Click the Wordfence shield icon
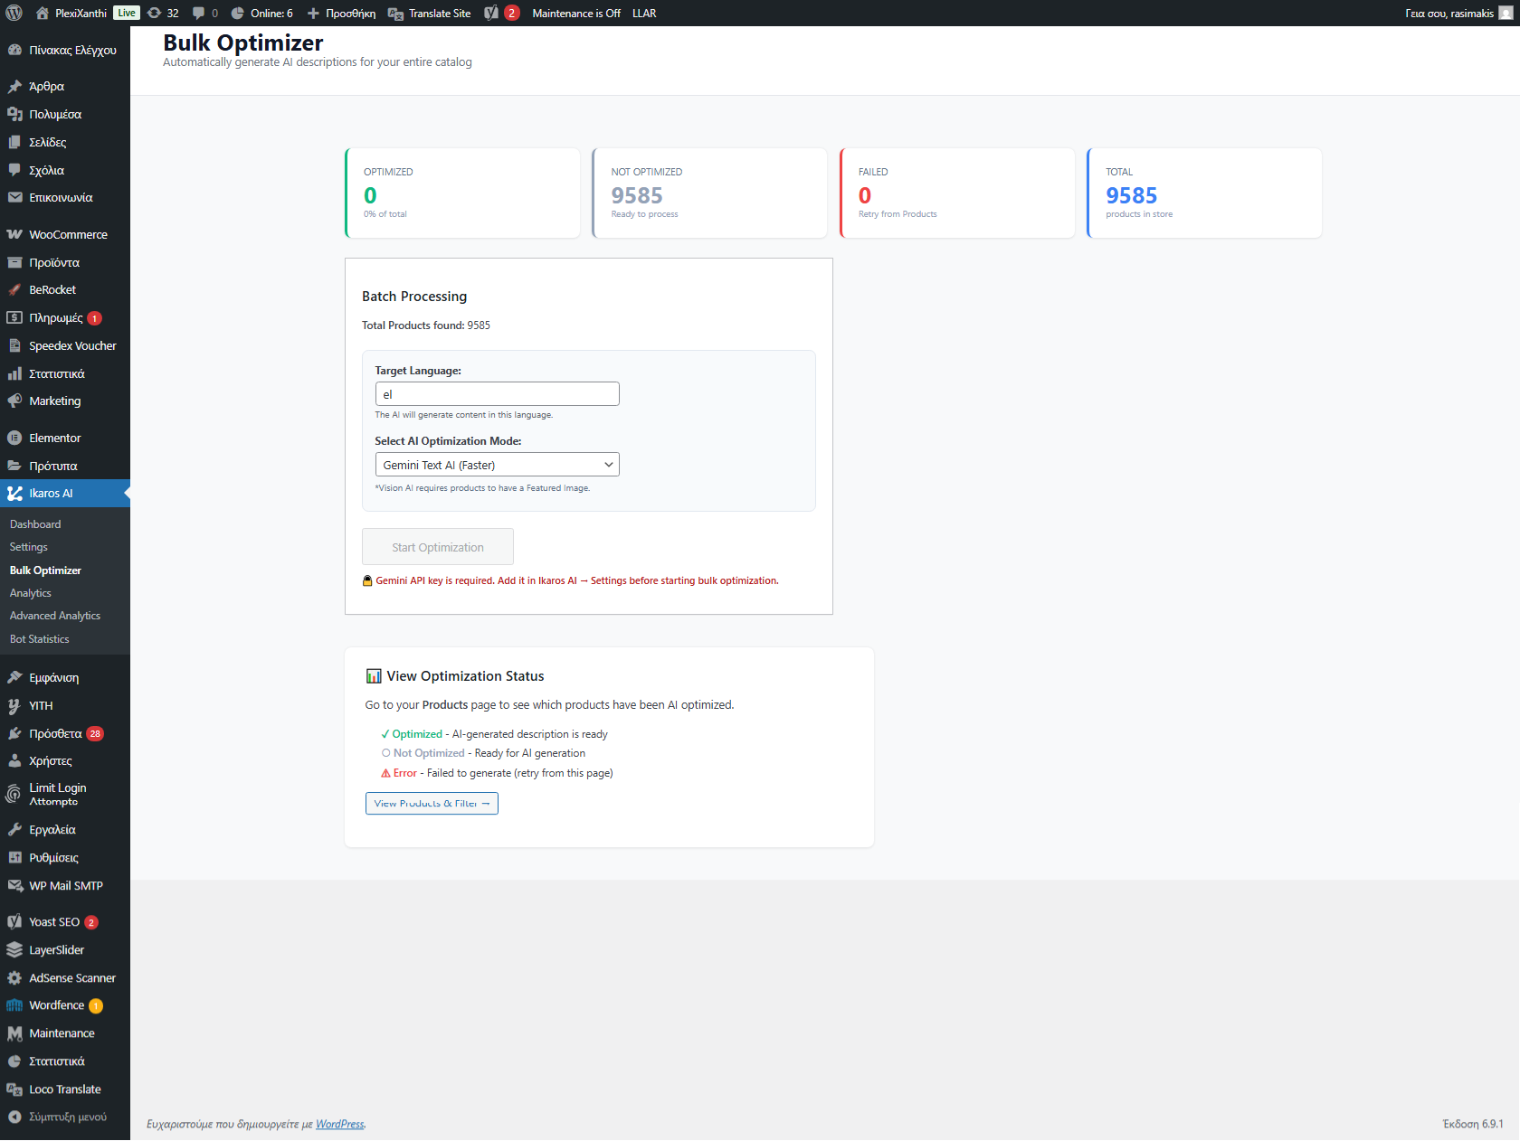The width and height of the screenshot is (1520, 1141). 14,1005
